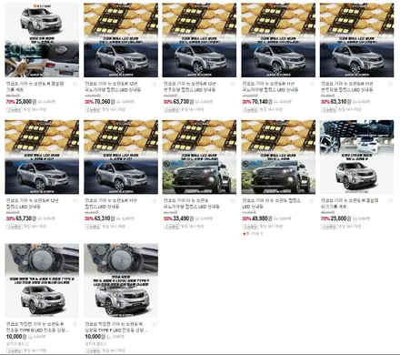Open the 엠블럼 다크크롬 세트 title link
400x355 pixels.
[x=350, y=204]
